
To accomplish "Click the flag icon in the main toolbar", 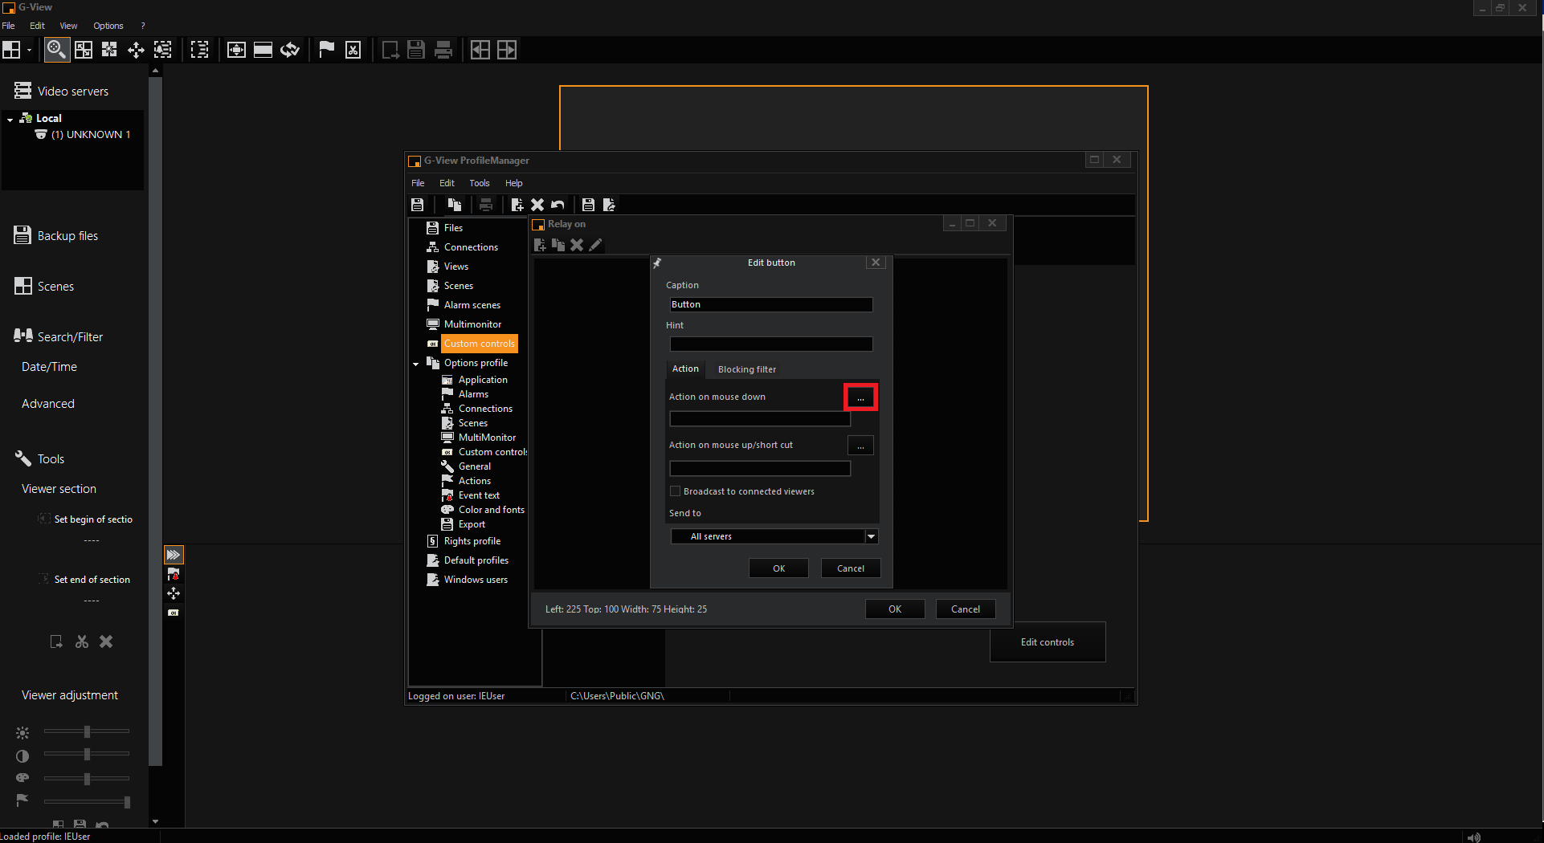I will 326,50.
